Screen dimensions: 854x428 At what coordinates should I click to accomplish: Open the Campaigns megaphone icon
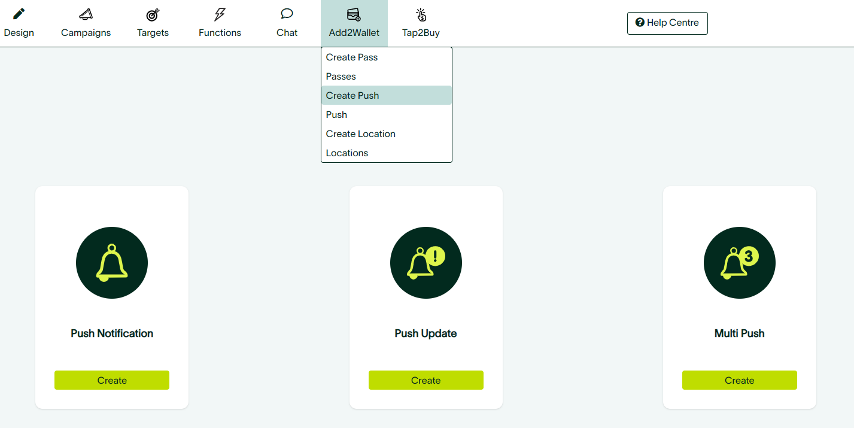coord(86,14)
